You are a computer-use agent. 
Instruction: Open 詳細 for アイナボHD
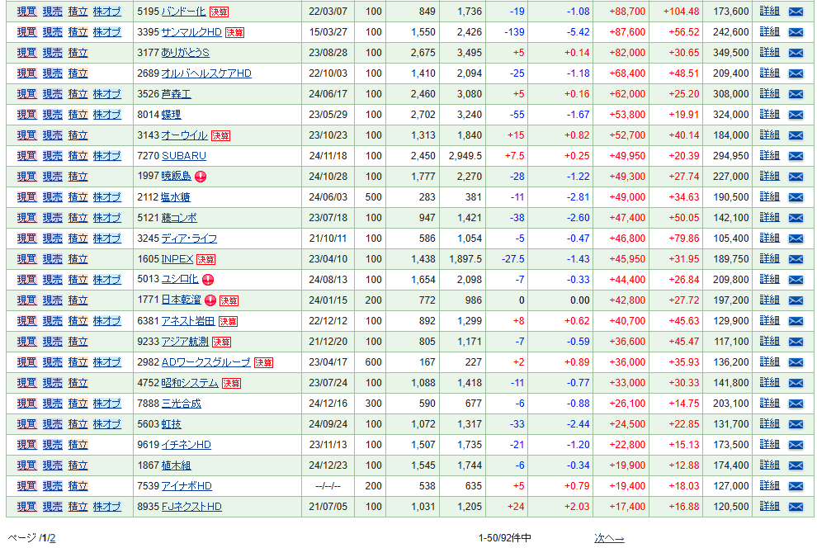click(x=770, y=485)
